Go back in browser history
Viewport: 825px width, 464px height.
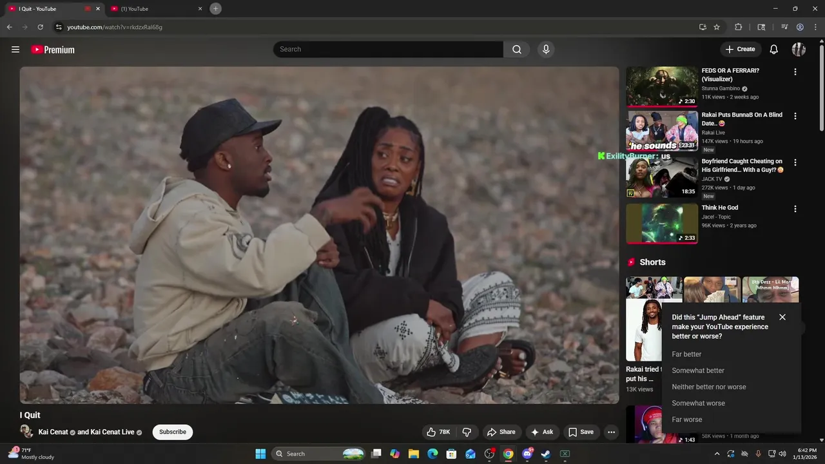point(9,27)
